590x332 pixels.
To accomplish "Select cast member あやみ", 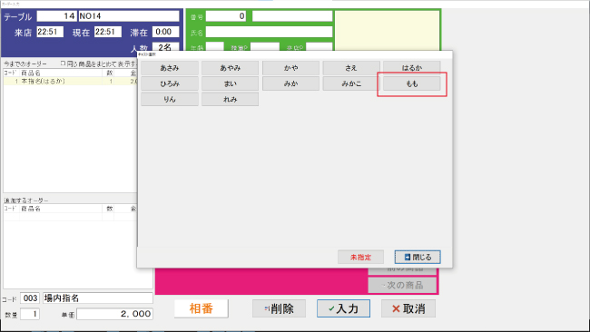I will 230,68.
